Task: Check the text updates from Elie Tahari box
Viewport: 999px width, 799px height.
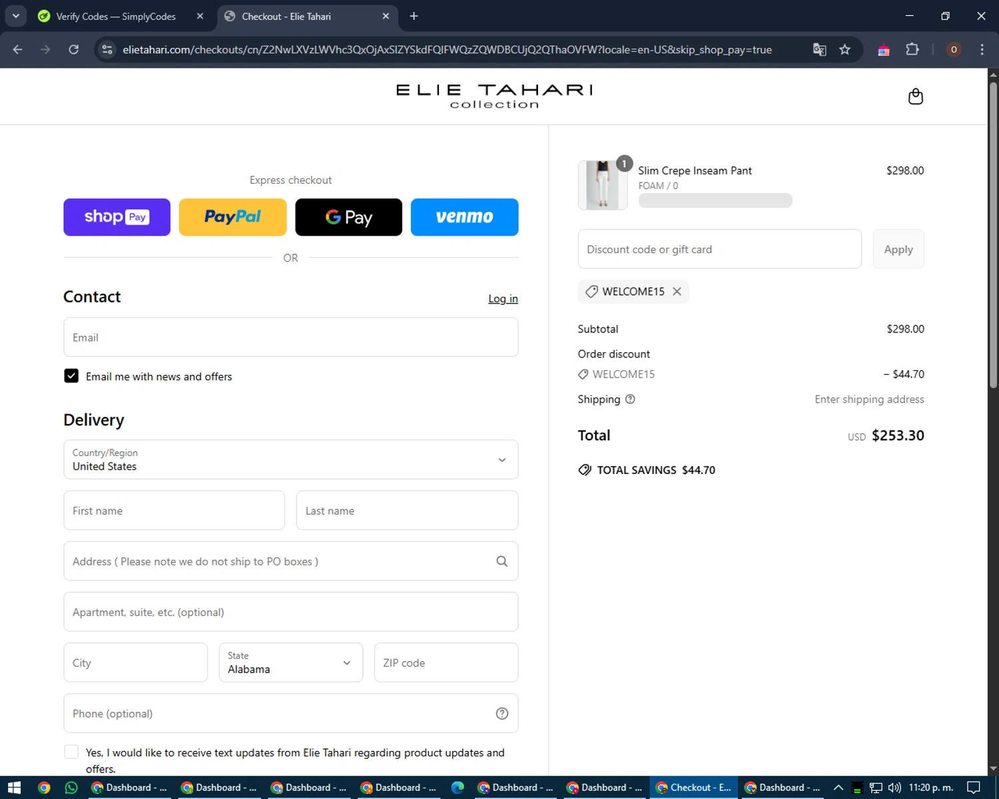Action: point(71,752)
